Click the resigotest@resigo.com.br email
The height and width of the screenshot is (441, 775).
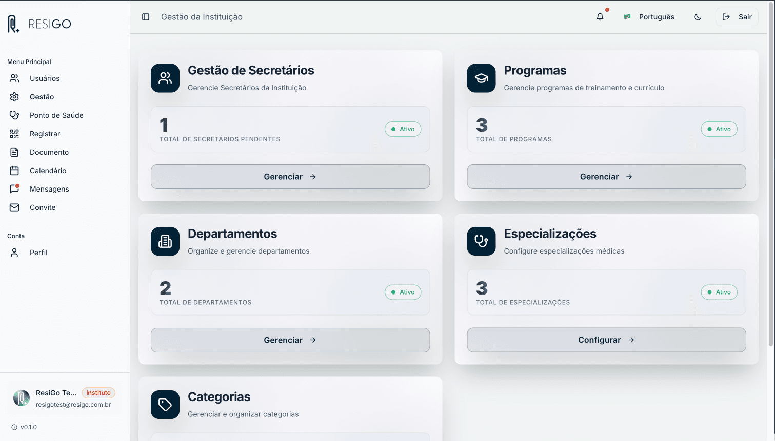tap(73, 405)
